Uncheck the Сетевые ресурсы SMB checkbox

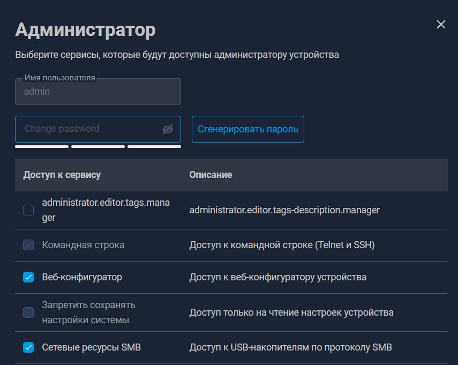[x=28, y=347]
